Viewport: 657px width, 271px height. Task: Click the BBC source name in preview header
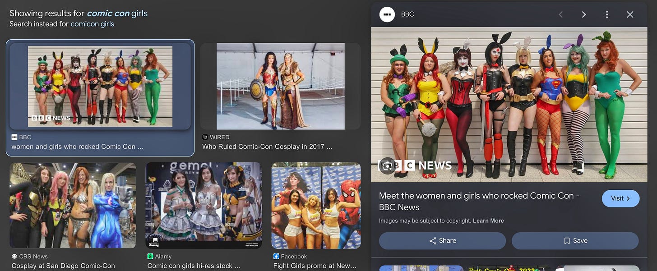click(x=407, y=14)
